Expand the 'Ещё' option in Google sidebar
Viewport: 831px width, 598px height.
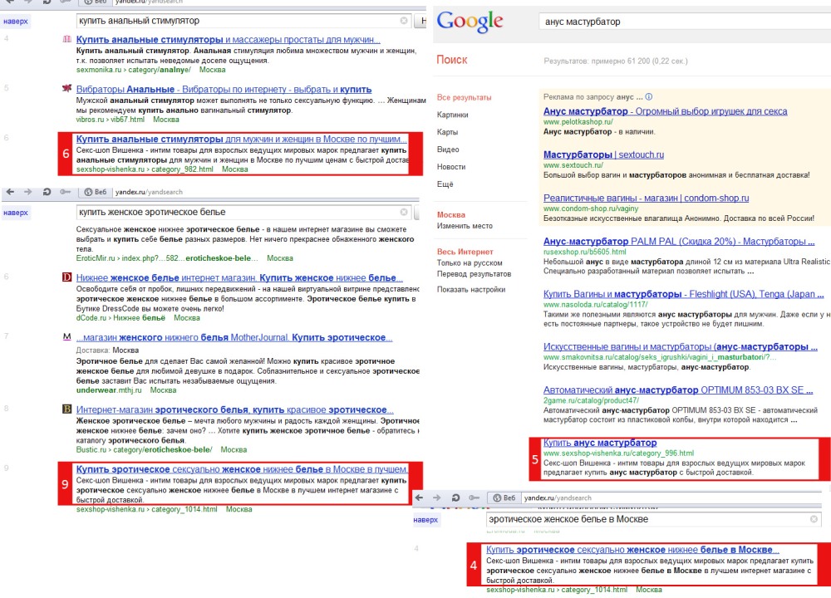click(445, 184)
